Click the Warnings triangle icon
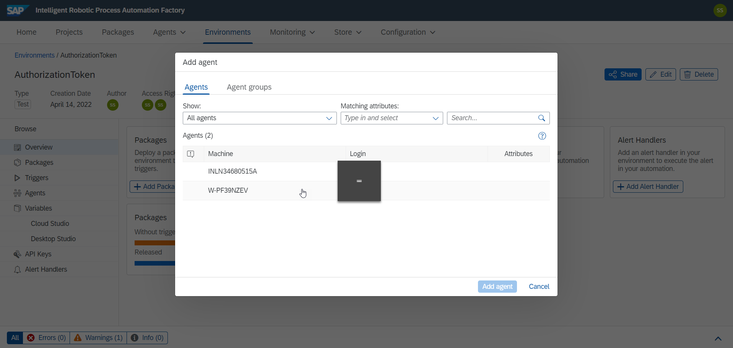Screen dimensions: 733x348 78,338
